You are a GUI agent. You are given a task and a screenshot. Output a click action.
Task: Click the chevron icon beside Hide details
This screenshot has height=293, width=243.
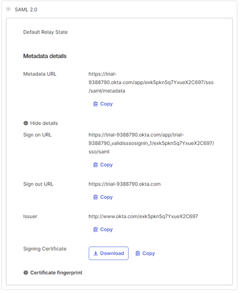tap(26, 123)
